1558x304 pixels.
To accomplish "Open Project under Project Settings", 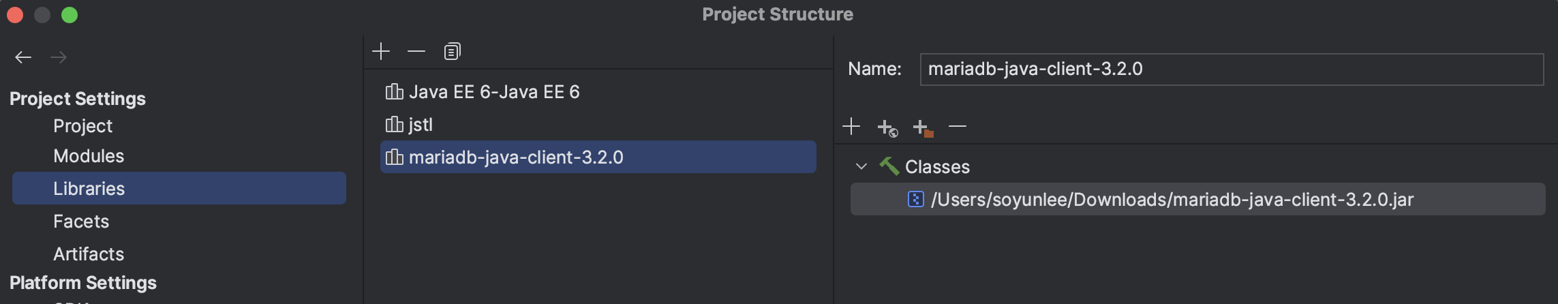I will pyautogui.click(x=82, y=126).
